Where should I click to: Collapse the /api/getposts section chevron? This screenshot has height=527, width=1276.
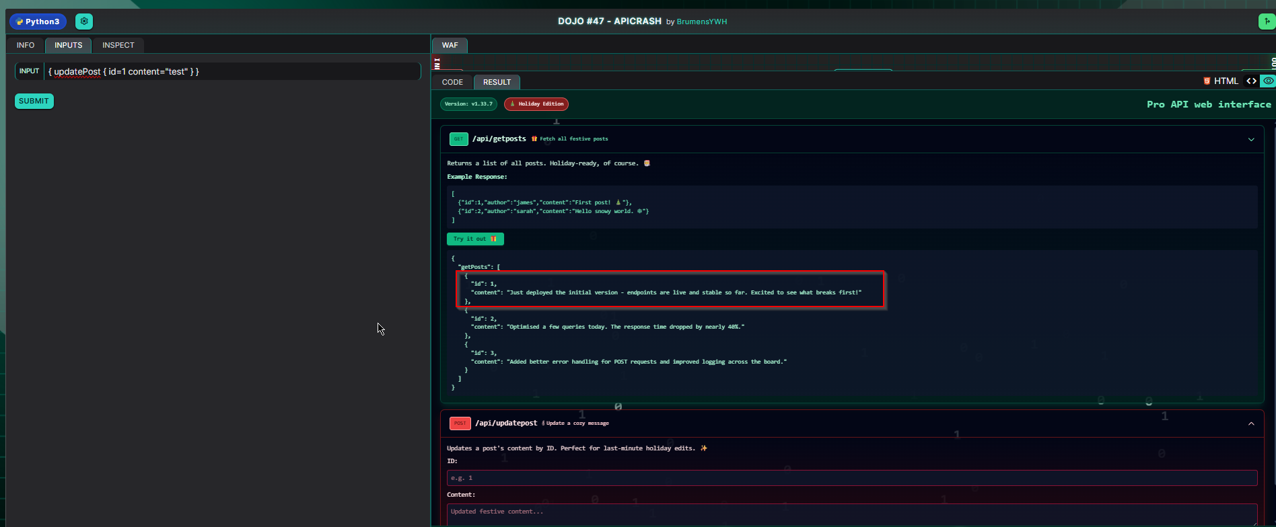point(1251,140)
